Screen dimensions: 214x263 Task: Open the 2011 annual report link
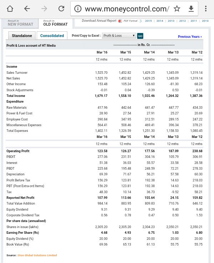(x=194, y=21)
